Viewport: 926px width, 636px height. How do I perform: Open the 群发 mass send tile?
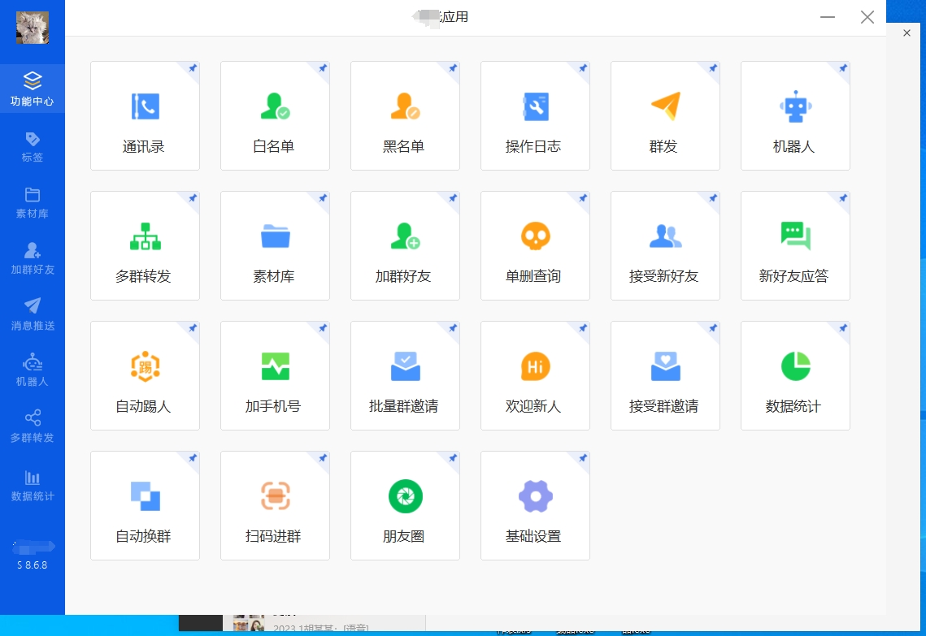665,115
